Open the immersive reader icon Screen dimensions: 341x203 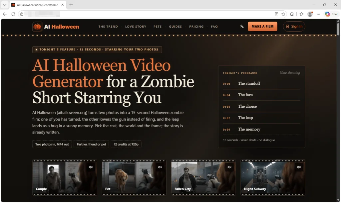tap(276, 14)
